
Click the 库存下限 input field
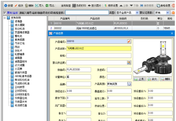point(79,98)
